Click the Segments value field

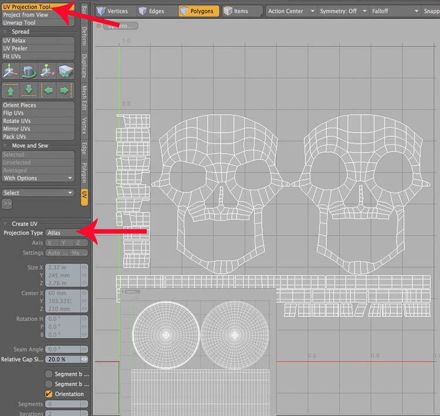click(x=63, y=404)
